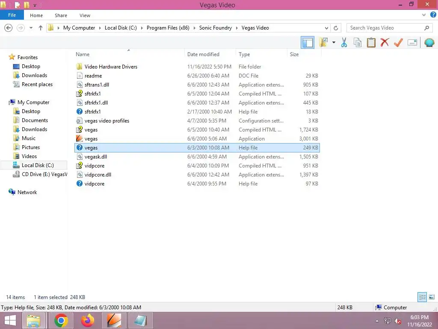Open the Vegas application from the taskbar
This screenshot has height=329, width=438.
coord(114,320)
